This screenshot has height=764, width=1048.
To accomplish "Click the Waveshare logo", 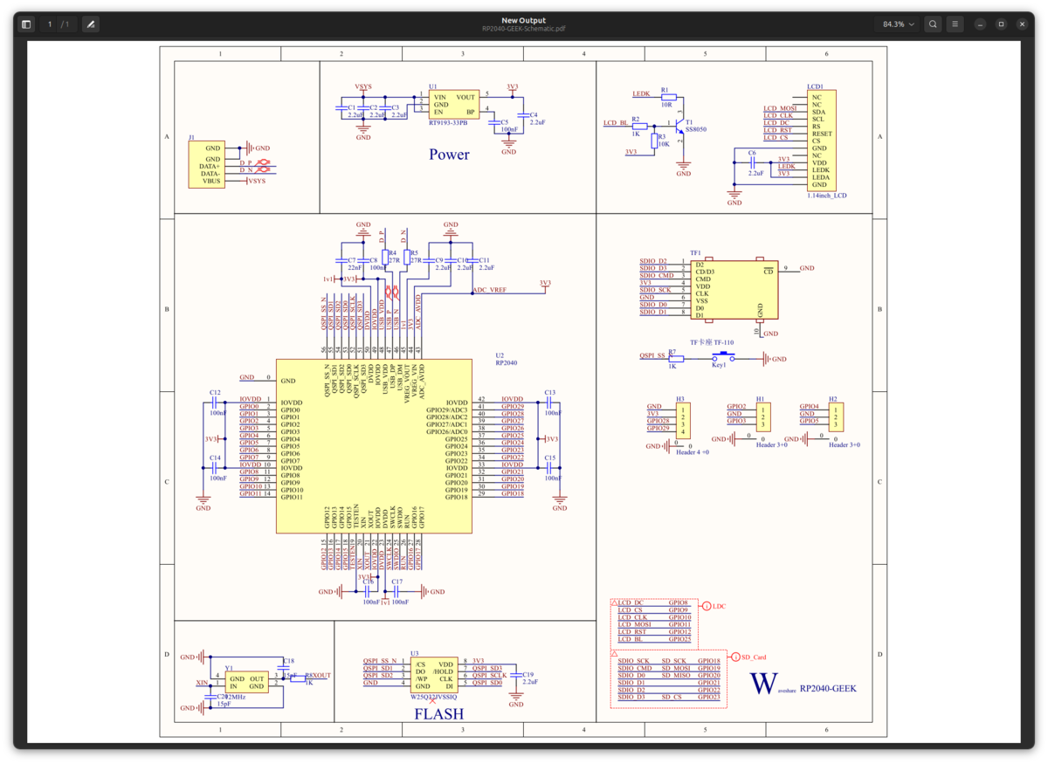I will [762, 685].
